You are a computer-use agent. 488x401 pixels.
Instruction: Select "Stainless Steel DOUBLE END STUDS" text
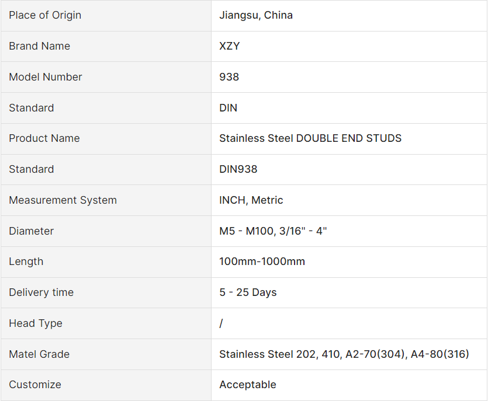tap(310, 138)
